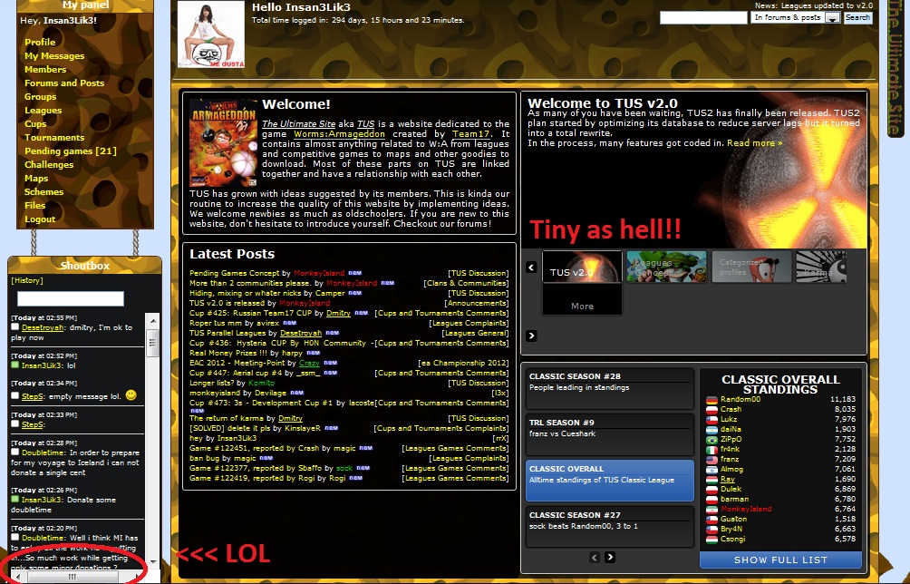Image resolution: width=910 pixels, height=584 pixels.
Task: Check the box on StepS's 02:34 PM shout
Action: point(15,395)
